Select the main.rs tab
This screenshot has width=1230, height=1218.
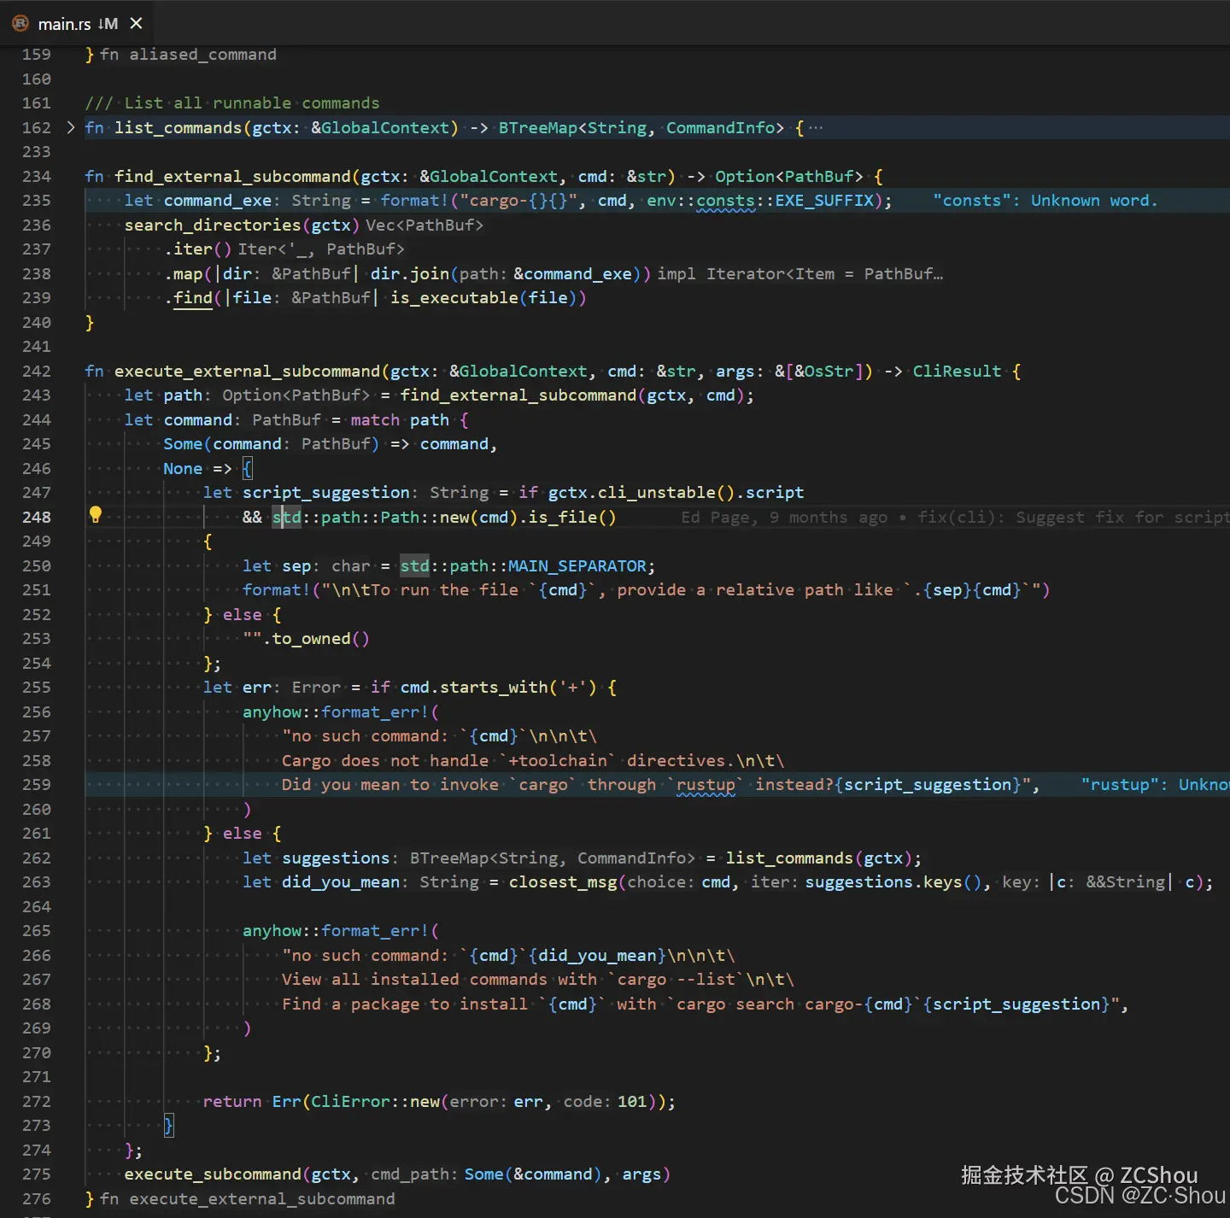pyautogui.click(x=77, y=23)
